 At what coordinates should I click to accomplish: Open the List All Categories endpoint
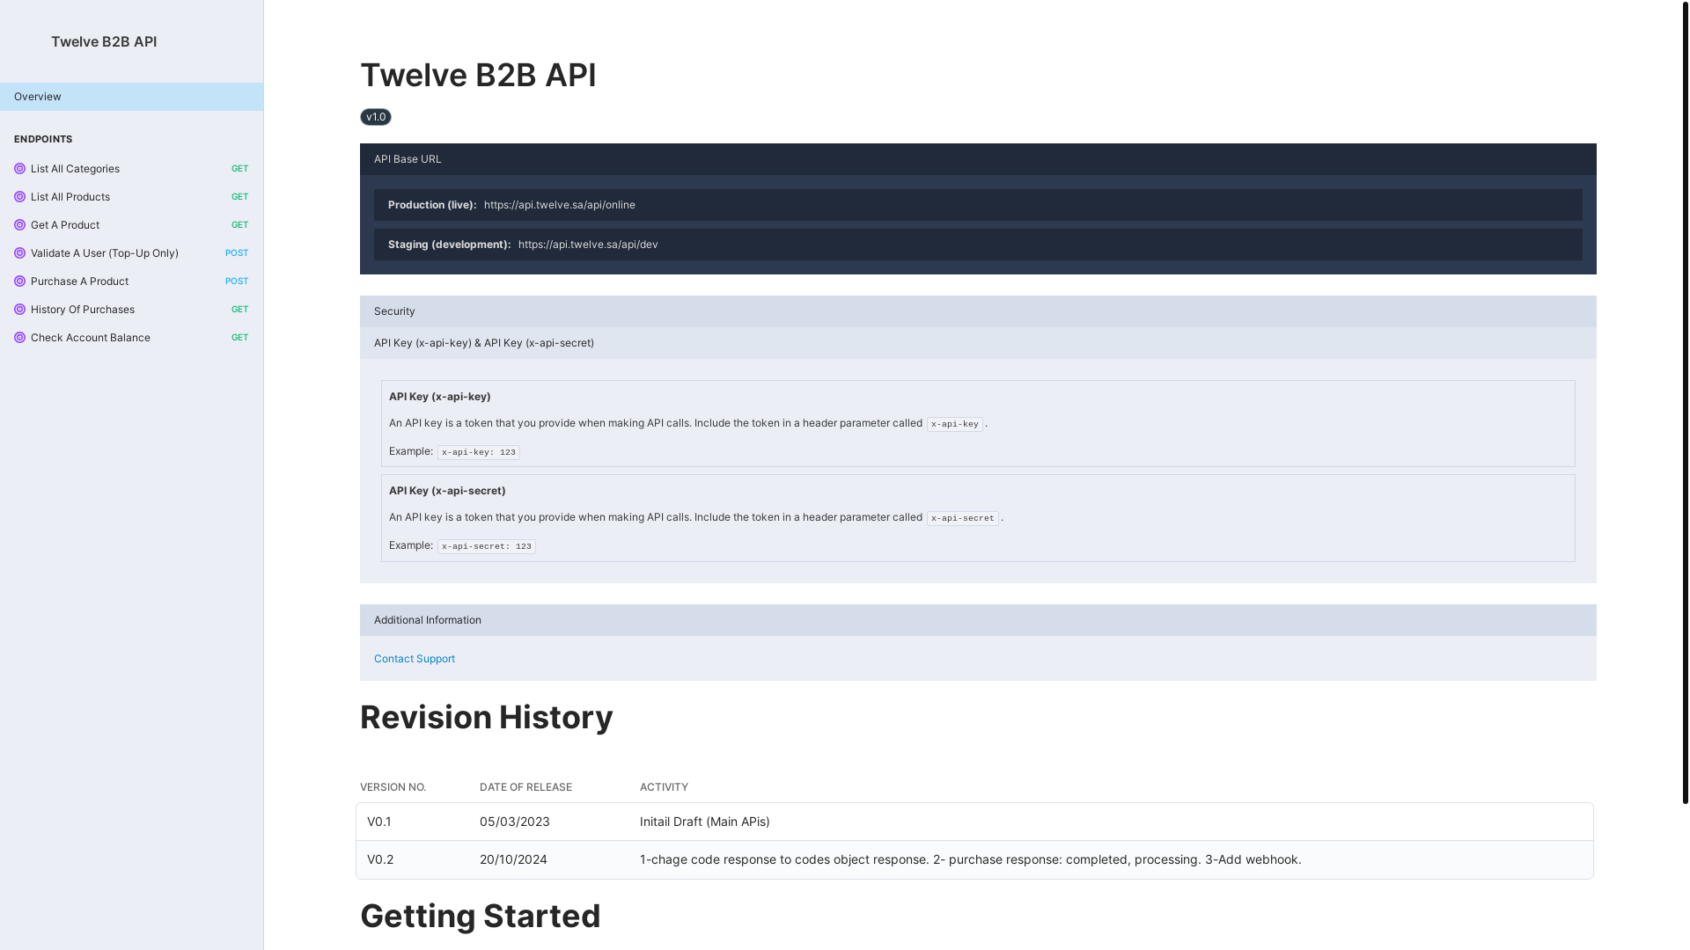click(x=131, y=169)
